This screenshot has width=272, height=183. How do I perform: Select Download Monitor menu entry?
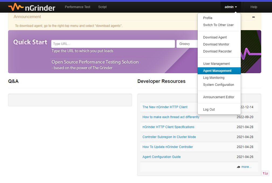219,44
